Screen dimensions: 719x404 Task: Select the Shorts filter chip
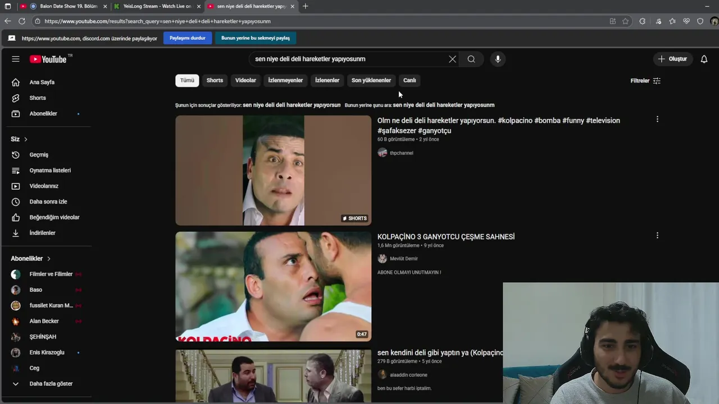pyautogui.click(x=215, y=80)
